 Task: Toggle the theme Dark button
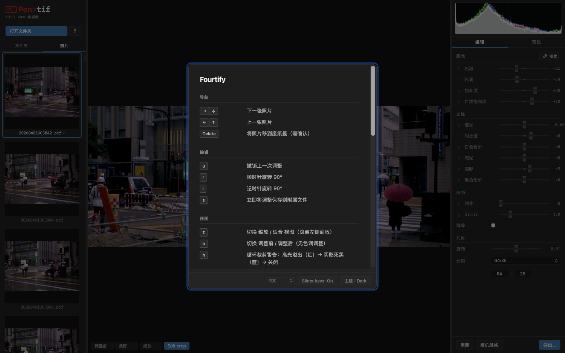[355, 281]
